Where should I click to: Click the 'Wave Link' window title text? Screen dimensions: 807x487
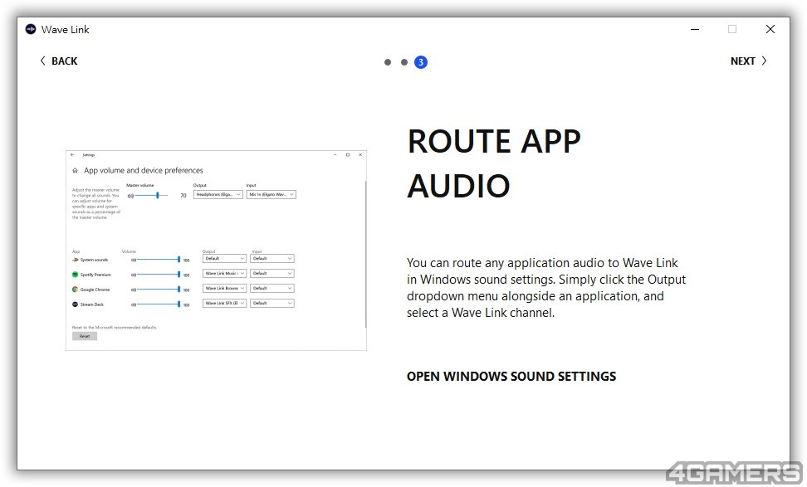(66, 29)
